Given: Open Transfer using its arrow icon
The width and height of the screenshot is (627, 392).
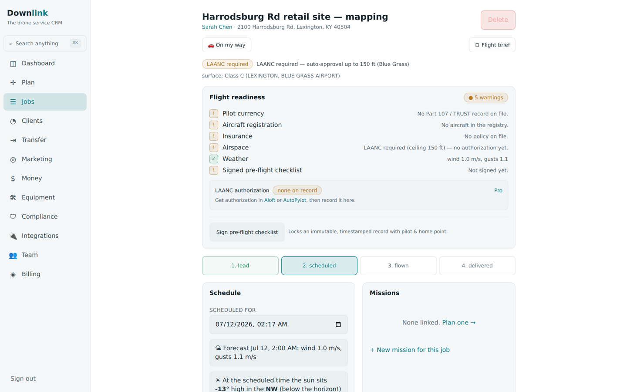Looking at the screenshot, I should click(13, 140).
